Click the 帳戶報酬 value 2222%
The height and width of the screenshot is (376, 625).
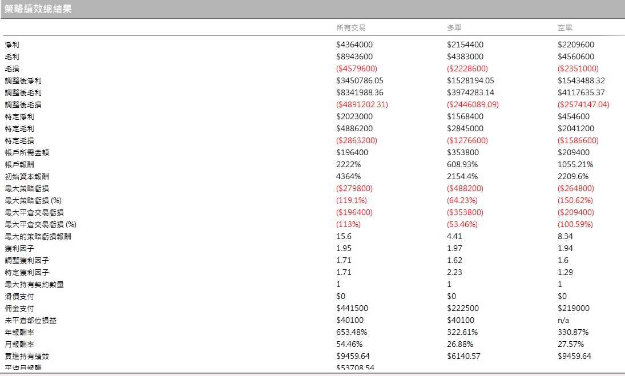coord(348,164)
